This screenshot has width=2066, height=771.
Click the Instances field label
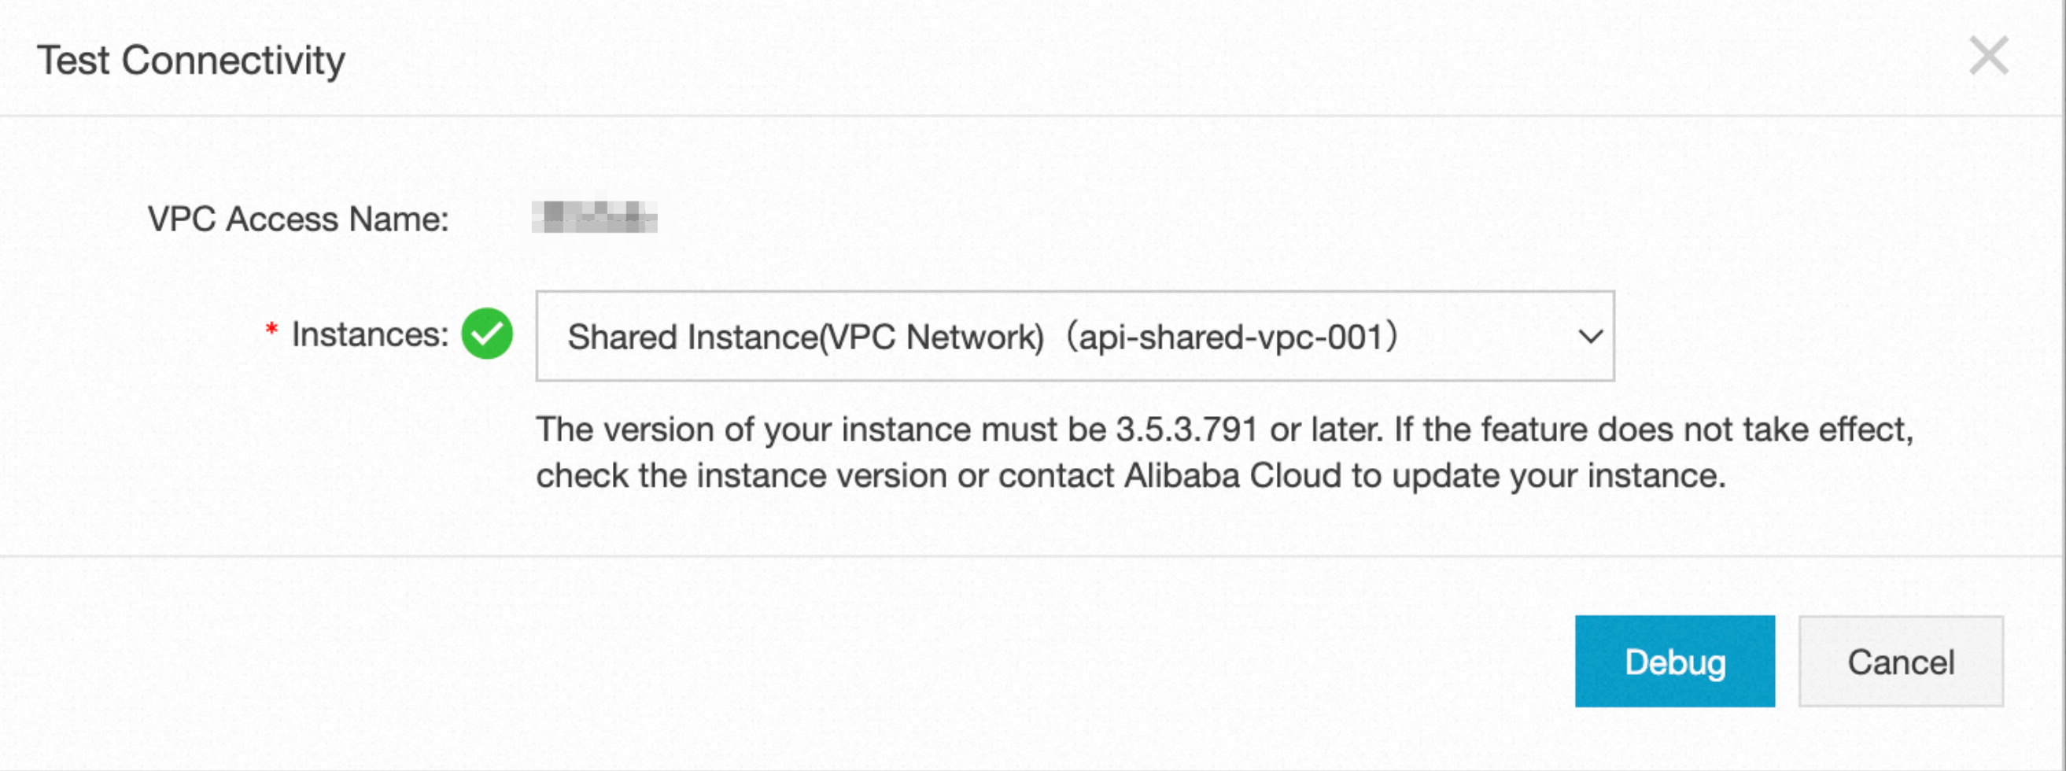click(x=370, y=334)
